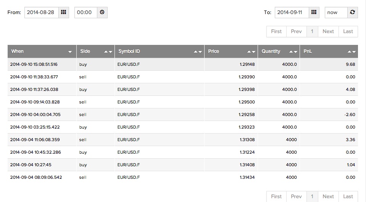Viewport: 366px width, 202px height.
Task: Click the refresh icon next to now
Action: click(x=352, y=12)
